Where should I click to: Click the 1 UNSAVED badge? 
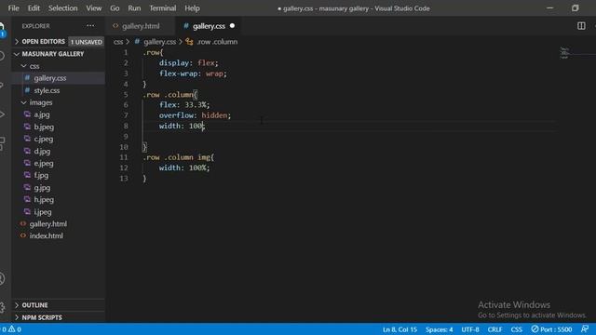(87, 42)
